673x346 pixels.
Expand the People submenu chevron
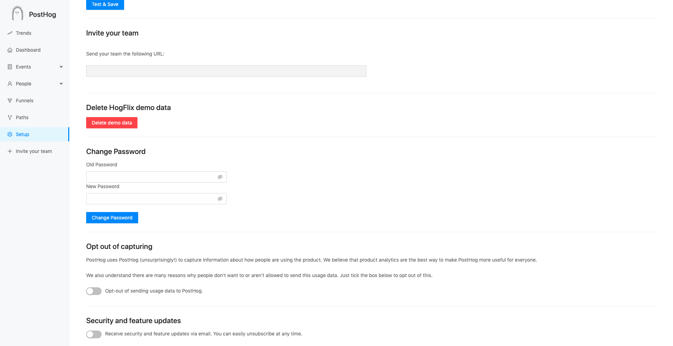(x=61, y=84)
